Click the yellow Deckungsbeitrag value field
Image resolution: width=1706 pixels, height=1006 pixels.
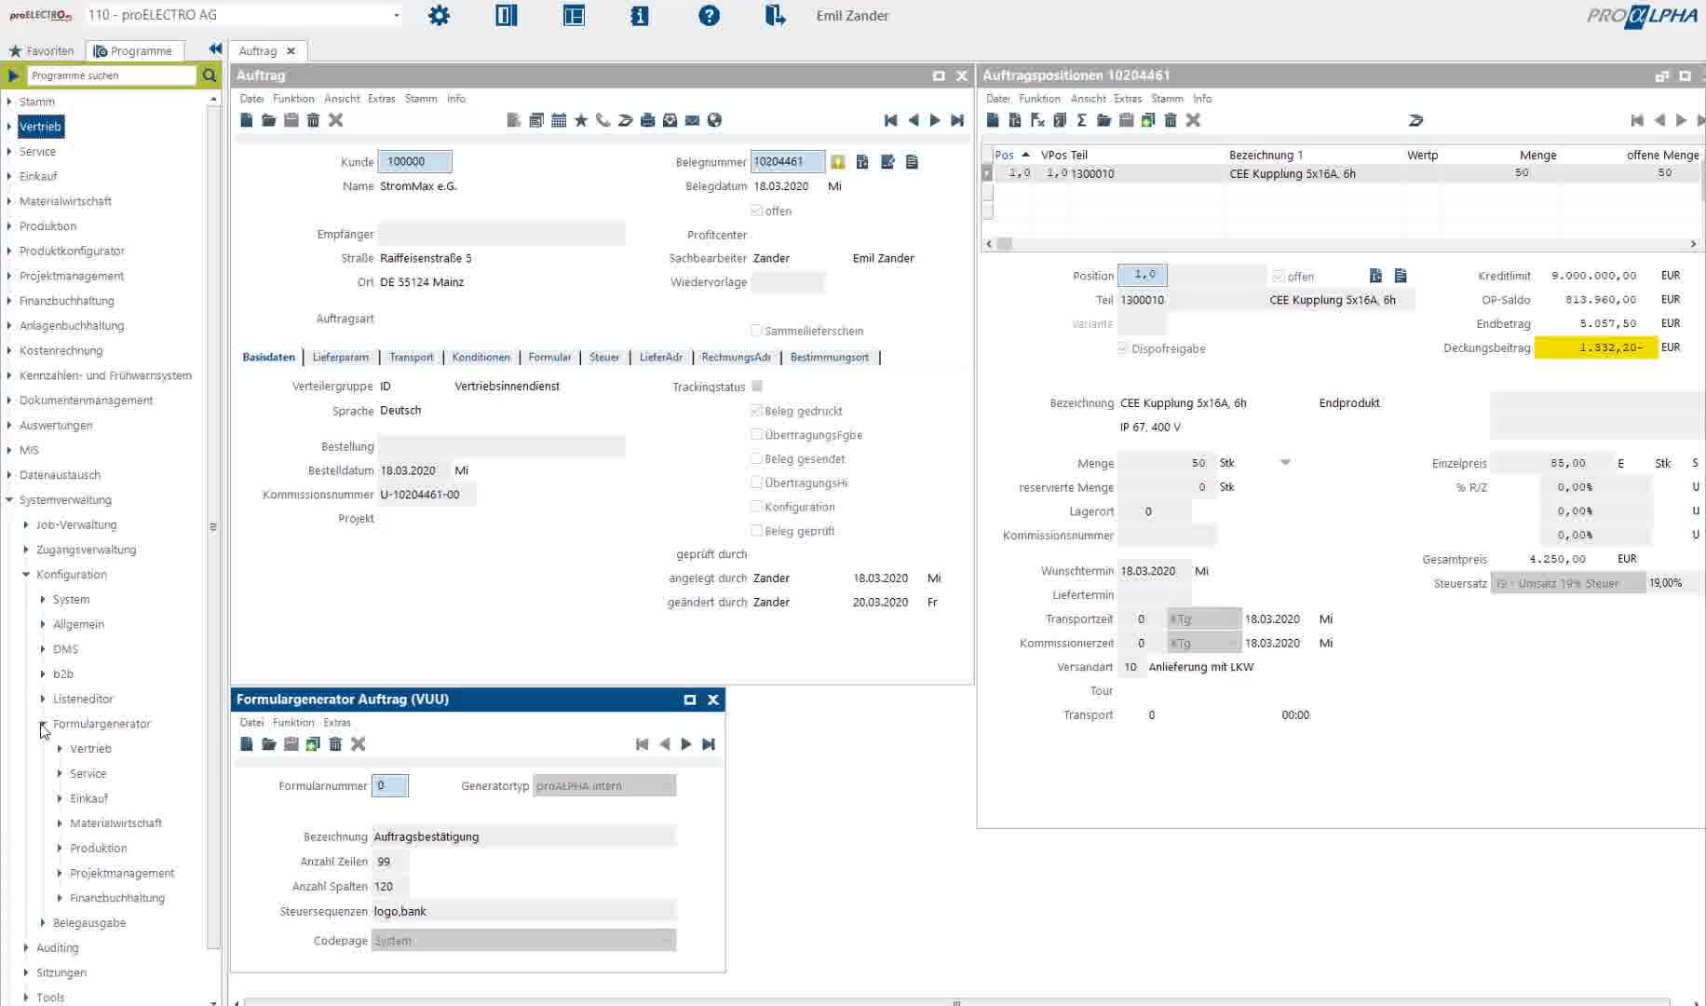click(x=1596, y=347)
